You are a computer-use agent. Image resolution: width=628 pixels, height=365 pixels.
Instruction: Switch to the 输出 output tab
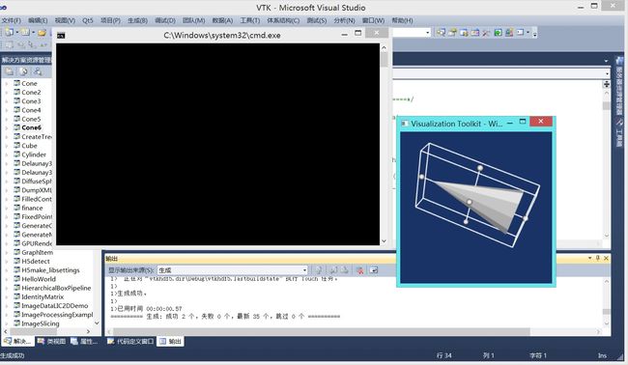pyautogui.click(x=171, y=342)
